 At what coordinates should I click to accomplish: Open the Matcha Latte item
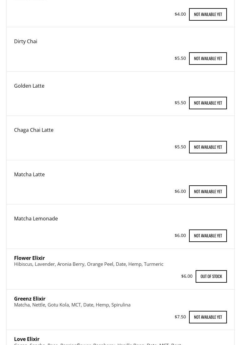click(x=29, y=174)
